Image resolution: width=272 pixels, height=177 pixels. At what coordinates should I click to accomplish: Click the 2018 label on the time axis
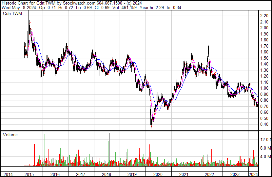pos(107,174)
